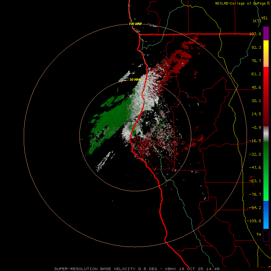Click the -109.8 legend value

tap(254, 221)
